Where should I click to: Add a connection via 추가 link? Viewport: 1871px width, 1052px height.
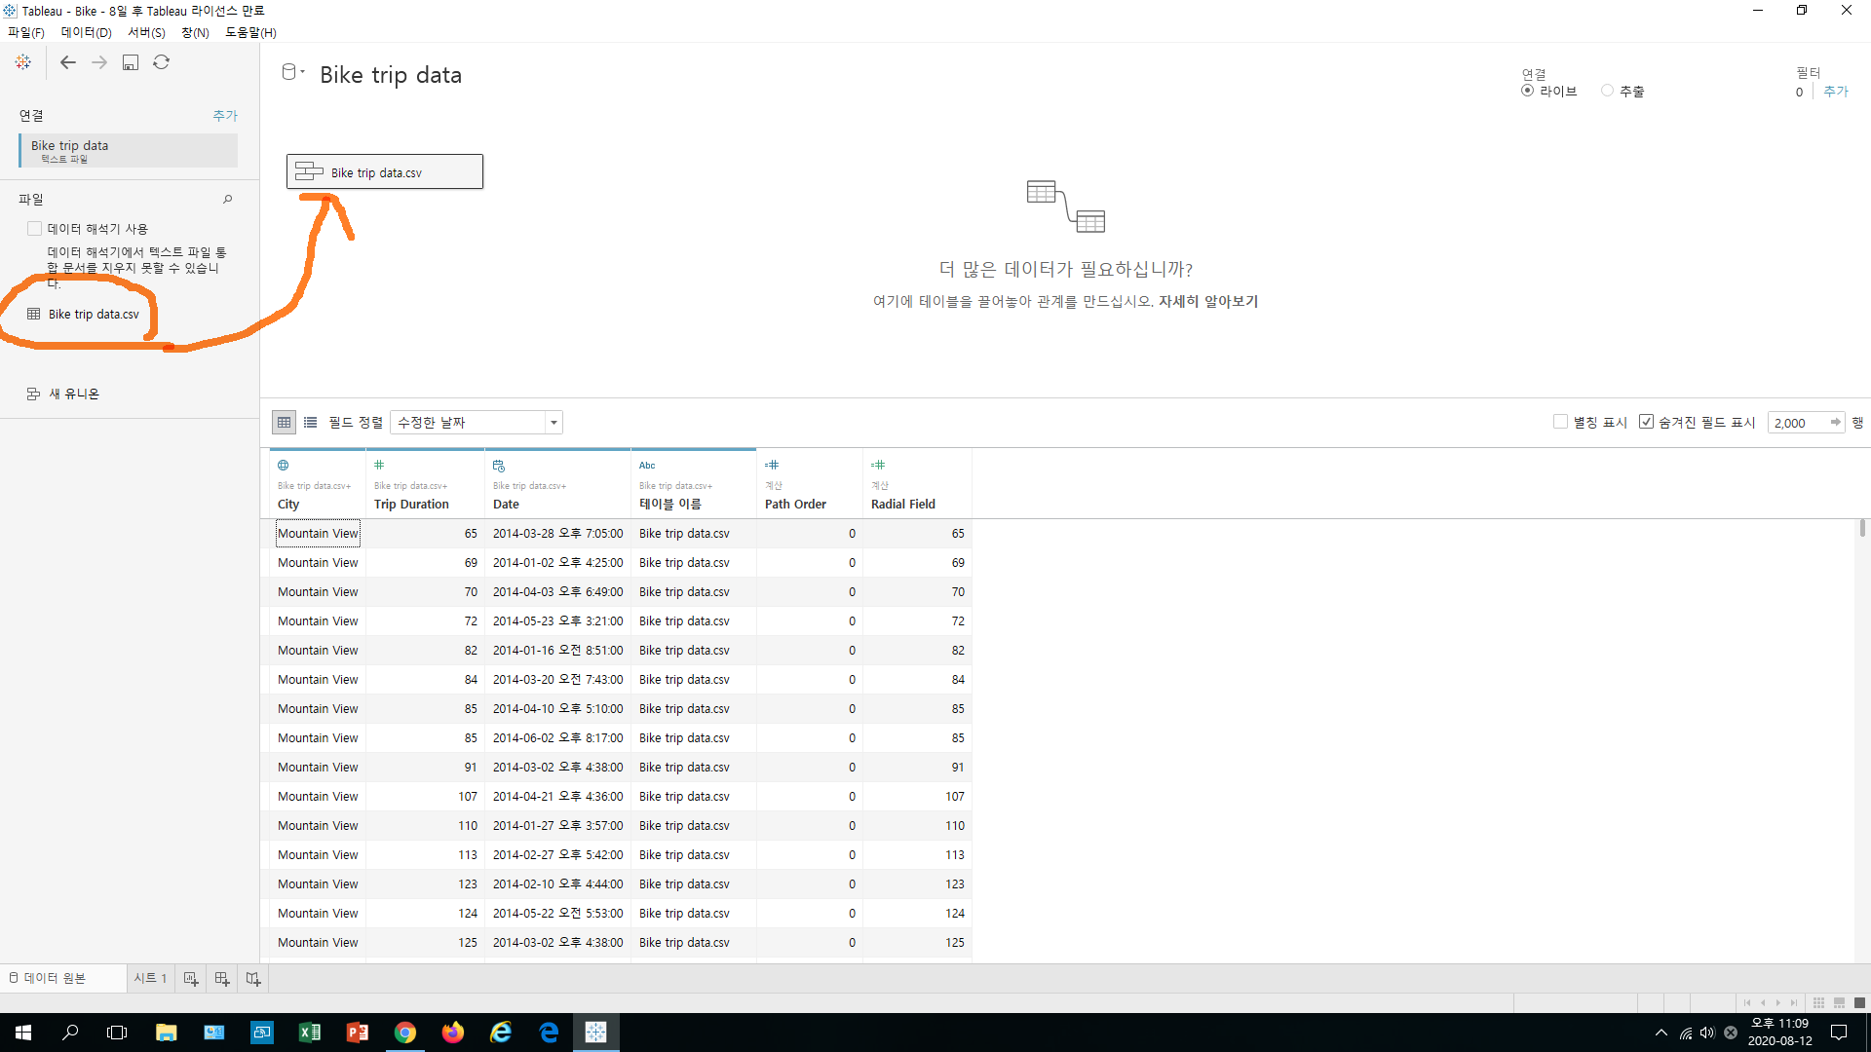coord(225,115)
